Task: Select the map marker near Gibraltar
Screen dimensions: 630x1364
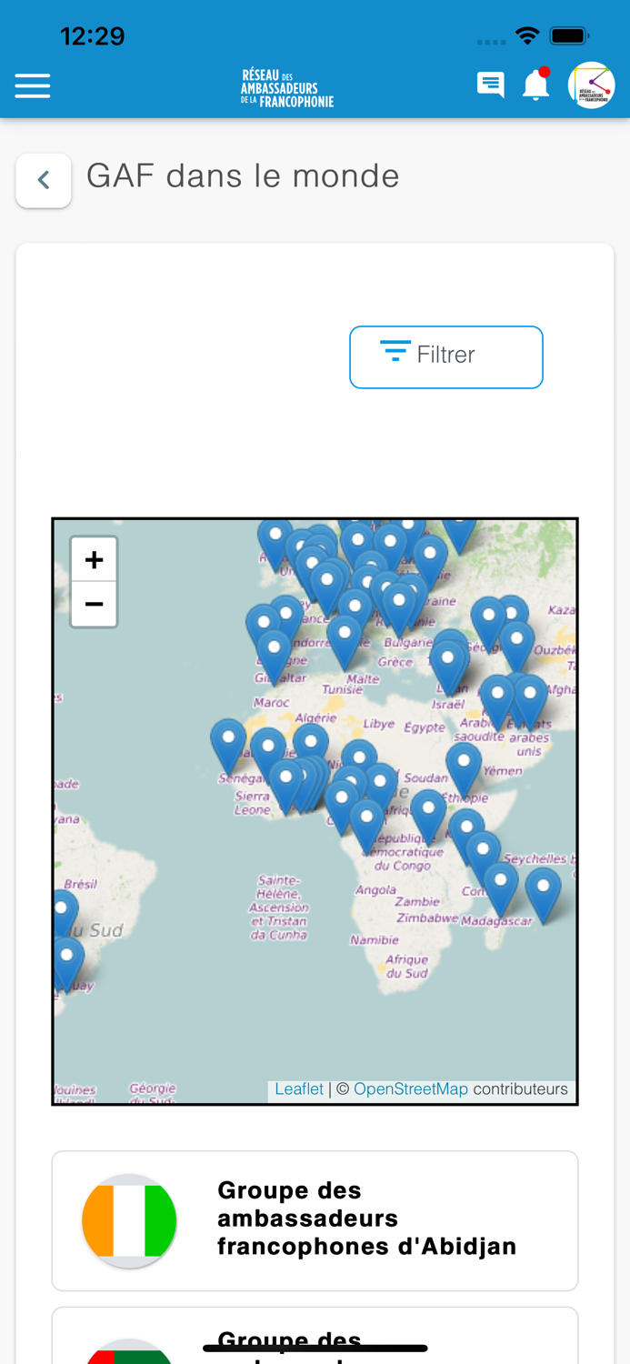Action: (x=274, y=657)
